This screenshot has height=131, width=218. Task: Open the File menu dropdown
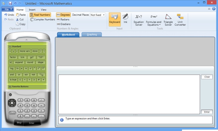8,9
